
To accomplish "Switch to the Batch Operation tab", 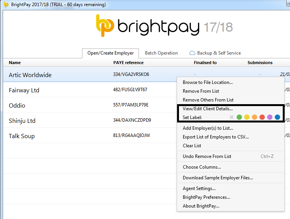I will [161, 53].
